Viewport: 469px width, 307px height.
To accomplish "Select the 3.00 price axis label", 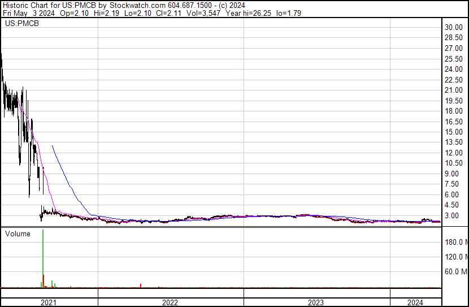I will pyautogui.click(x=451, y=215).
